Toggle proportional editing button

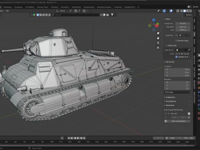point(84,11)
